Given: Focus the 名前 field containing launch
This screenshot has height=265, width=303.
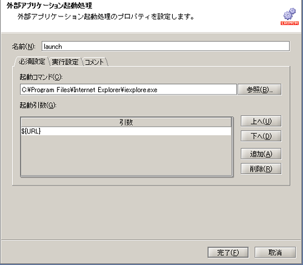Looking at the screenshot, I should pyautogui.click(x=165, y=47).
